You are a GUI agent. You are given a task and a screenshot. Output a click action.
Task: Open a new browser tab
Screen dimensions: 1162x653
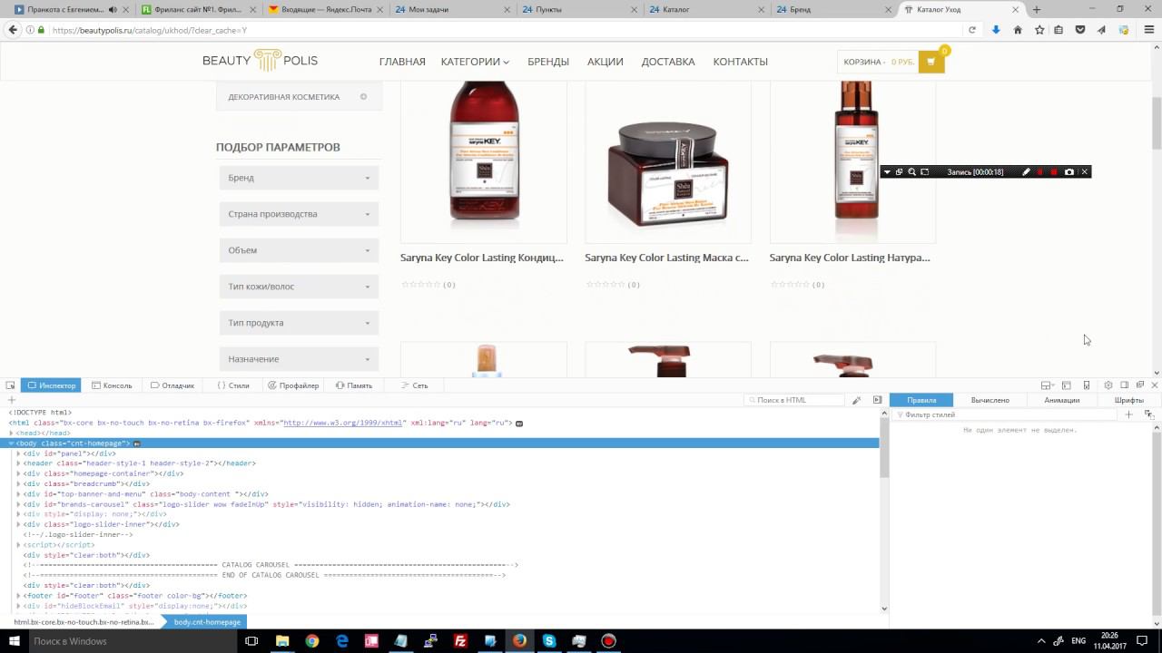pyautogui.click(x=1037, y=9)
